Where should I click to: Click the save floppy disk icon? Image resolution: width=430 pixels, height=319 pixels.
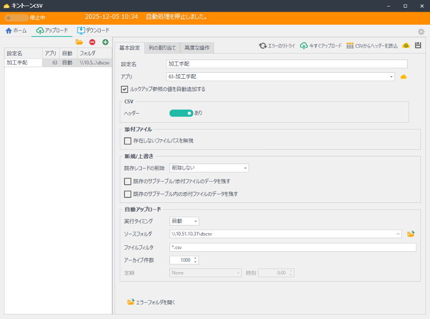coord(418,45)
